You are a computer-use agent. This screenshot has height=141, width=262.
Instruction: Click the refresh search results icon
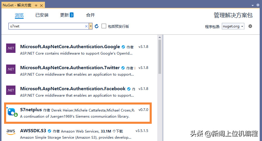tap(97, 26)
